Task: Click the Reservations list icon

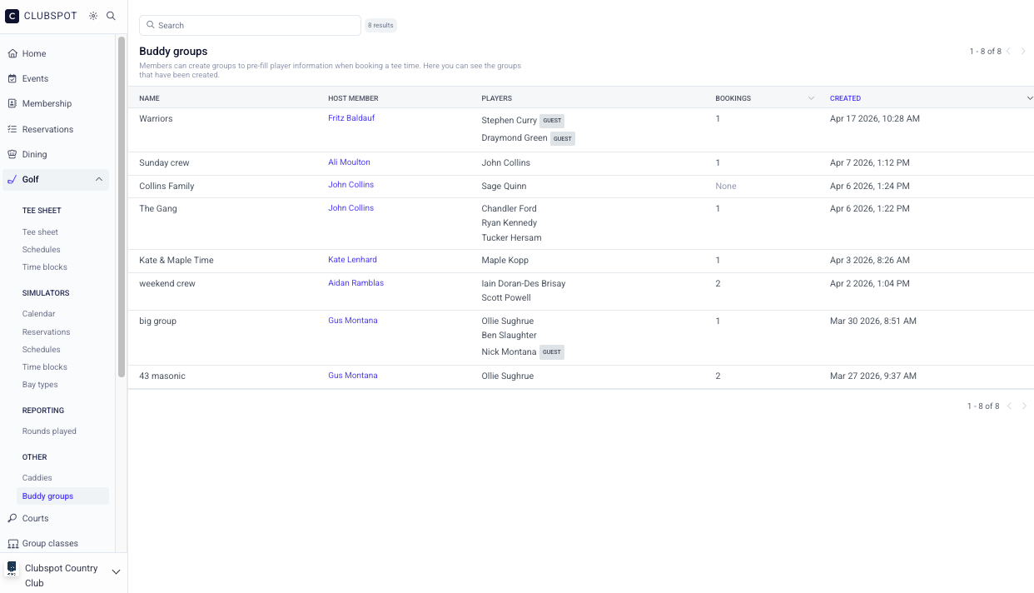Action: pos(12,129)
